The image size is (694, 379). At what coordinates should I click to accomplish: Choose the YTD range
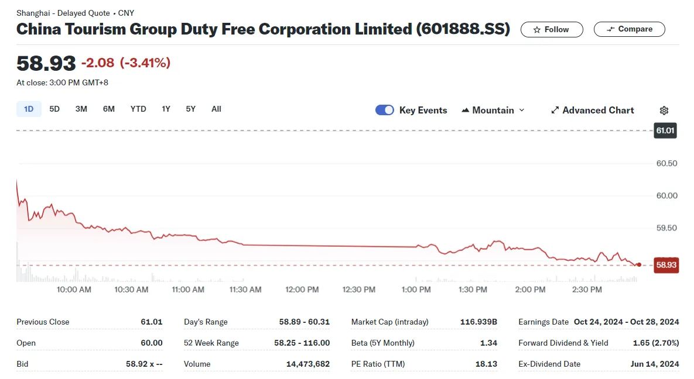(x=138, y=109)
